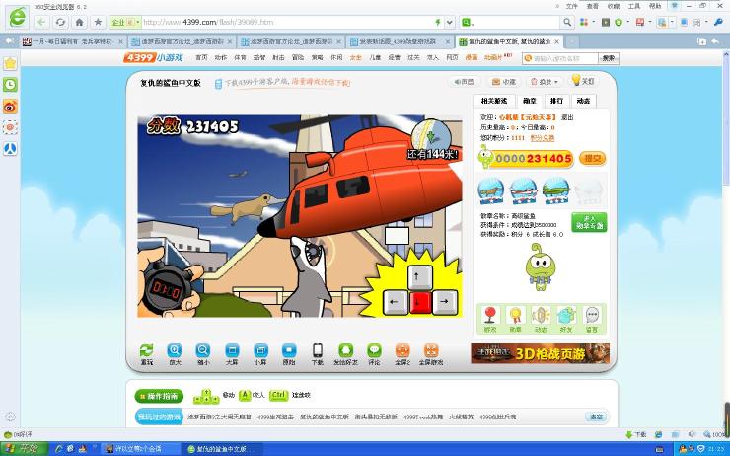
Task: Click the browser back arrow
Action: [41, 22]
